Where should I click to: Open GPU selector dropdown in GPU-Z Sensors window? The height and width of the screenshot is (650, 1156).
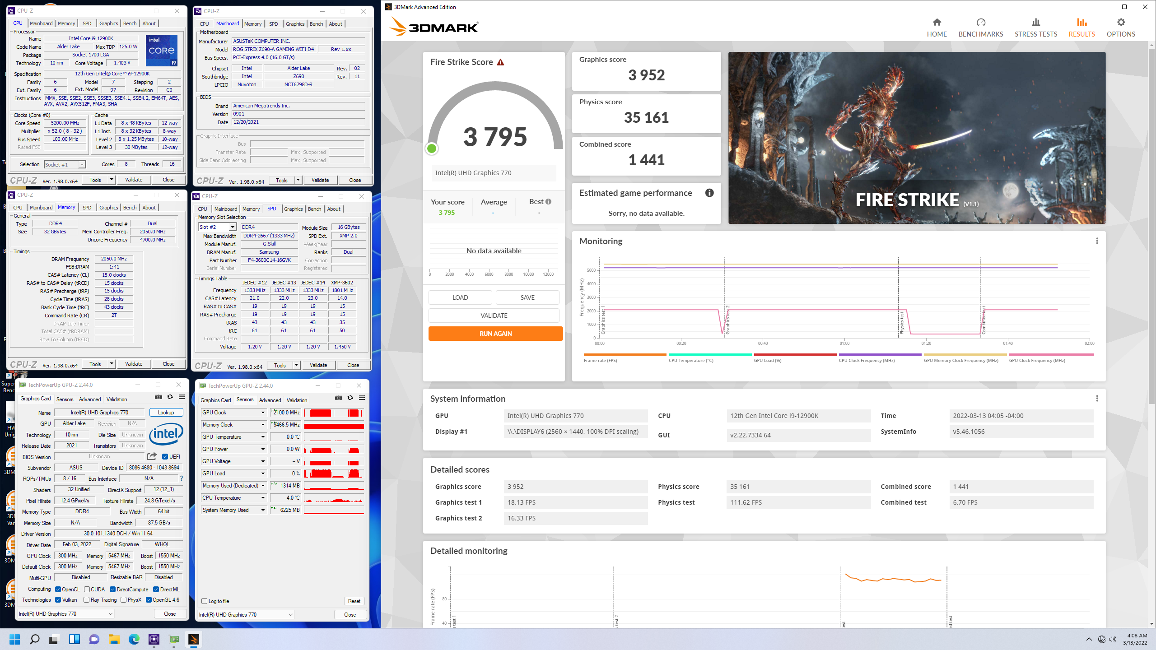tap(246, 614)
